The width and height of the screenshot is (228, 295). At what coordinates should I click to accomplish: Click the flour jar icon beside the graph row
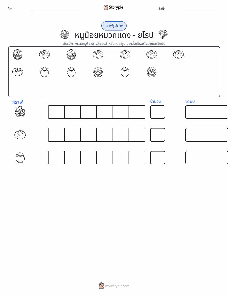[20, 158]
